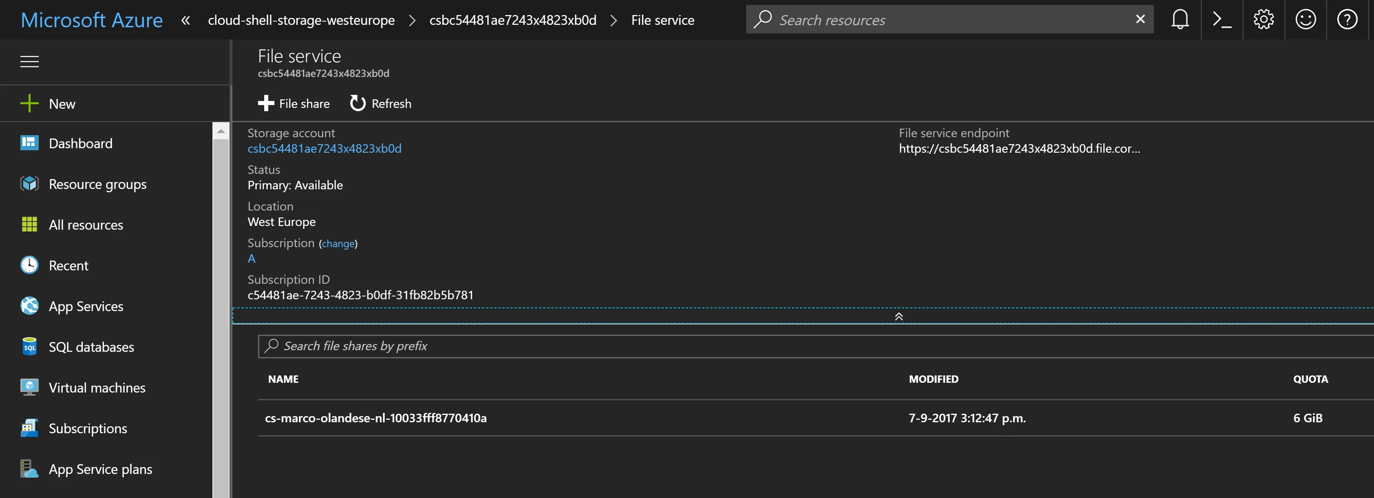The width and height of the screenshot is (1374, 498).
Task: Send feedback via the smiley icon
Action: pos(1305,20)
